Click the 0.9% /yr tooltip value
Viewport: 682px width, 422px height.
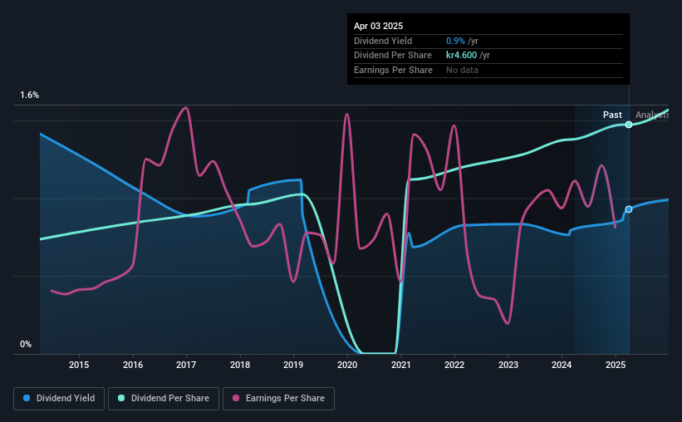coord(462,41)
